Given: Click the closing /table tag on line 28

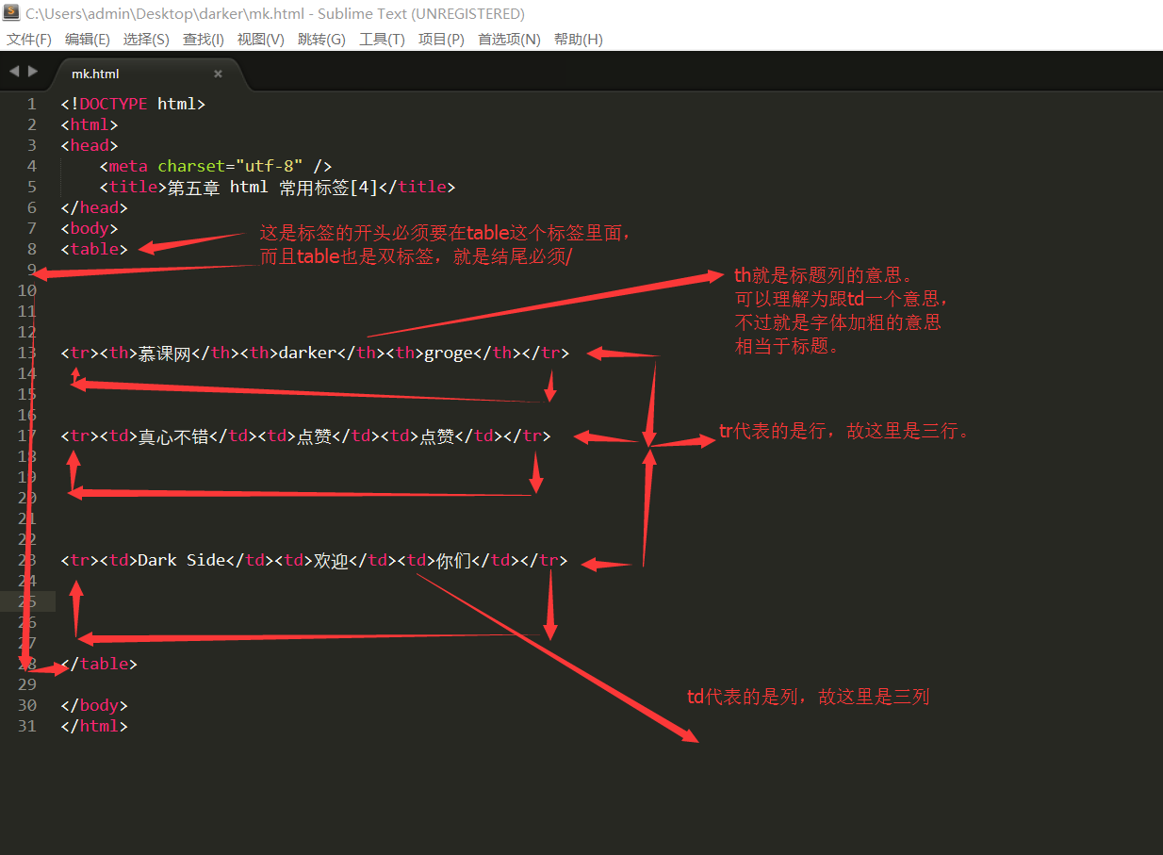Looking at the screenshot, I should coord(99,664).
